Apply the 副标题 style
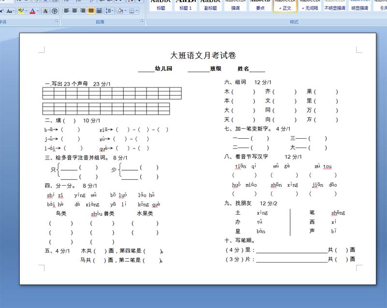The width and height of the screenshot is (387, 308). [210, 5]
